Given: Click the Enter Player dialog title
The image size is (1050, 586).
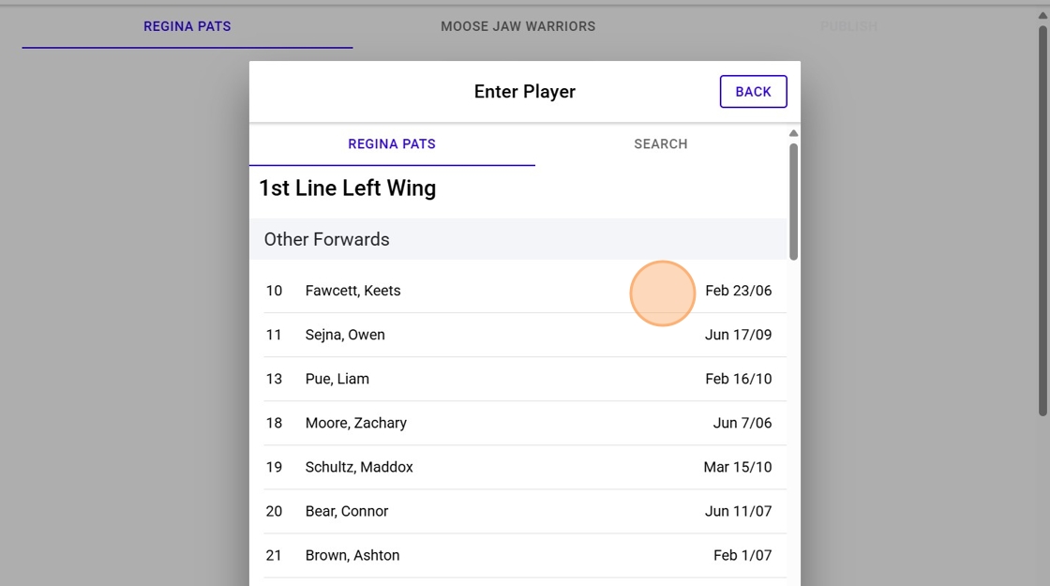Looking at the screenshot, I should point(524,92).
